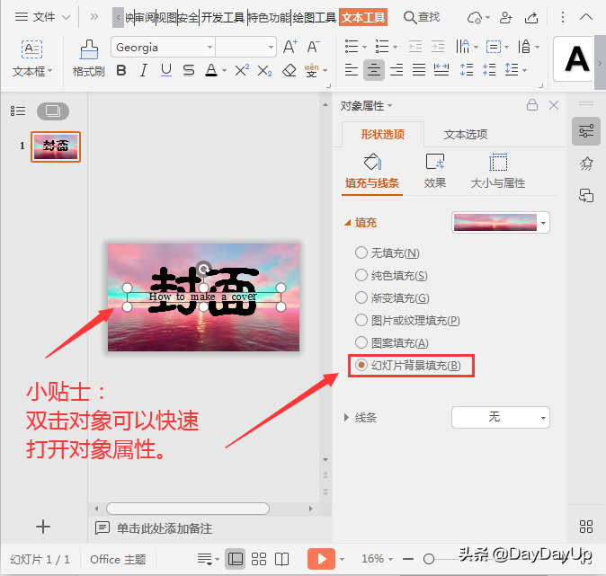
Task: Click the properties settings sidebar icon
Action: (586, 131)
